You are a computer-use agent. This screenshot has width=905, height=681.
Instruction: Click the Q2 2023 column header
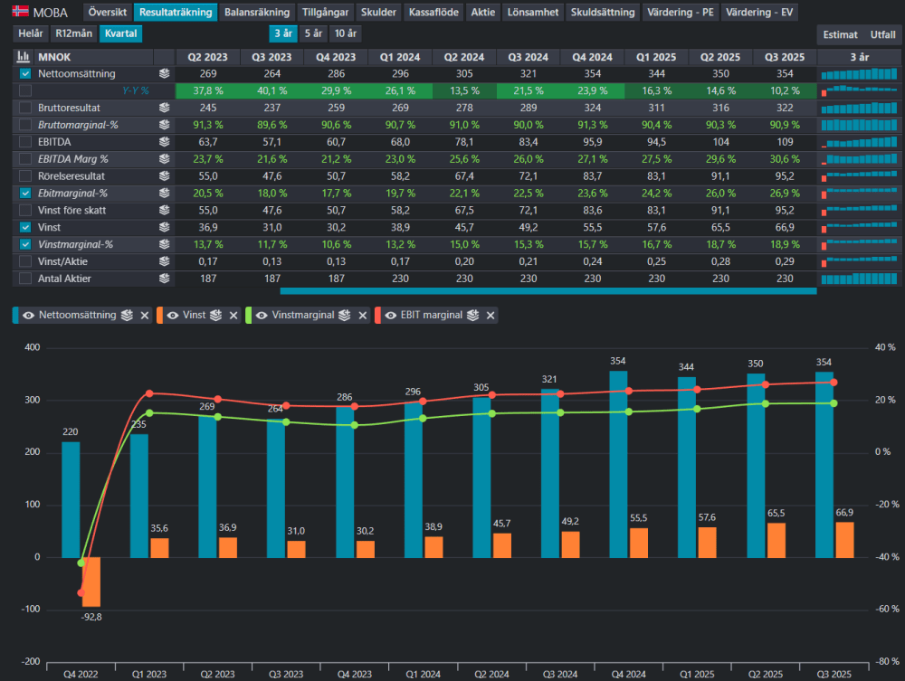[x=207, y=57]
